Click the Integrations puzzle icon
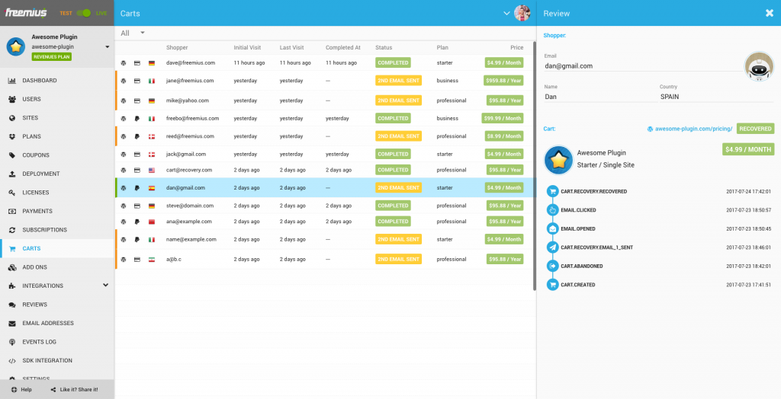 12,286
